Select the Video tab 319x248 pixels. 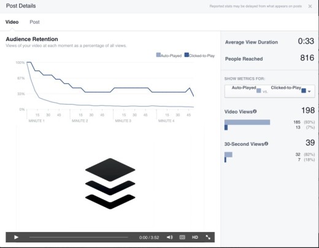click(x=12, y=22)
